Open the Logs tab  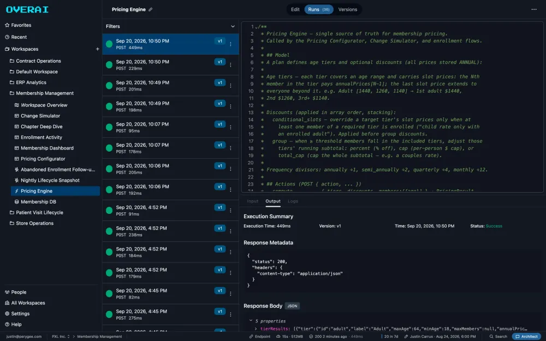[293, 201]
